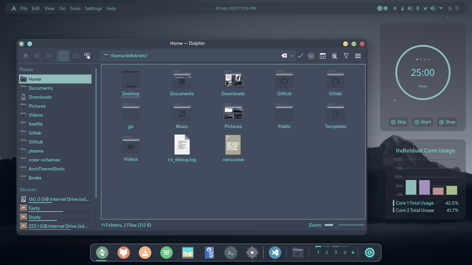Select Home in Places

[55, 79]
